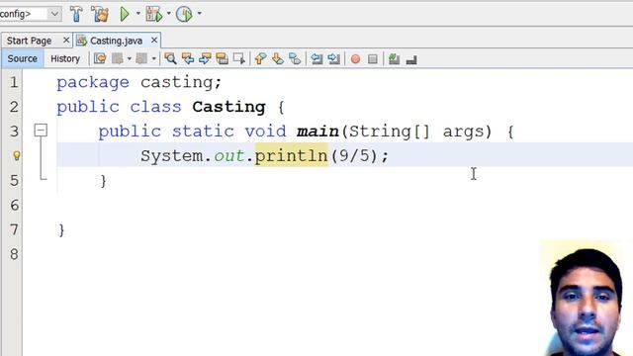Click the Clean and Build Project icon
Viewport: 633px width, 356px height.
tap(100, 14)
